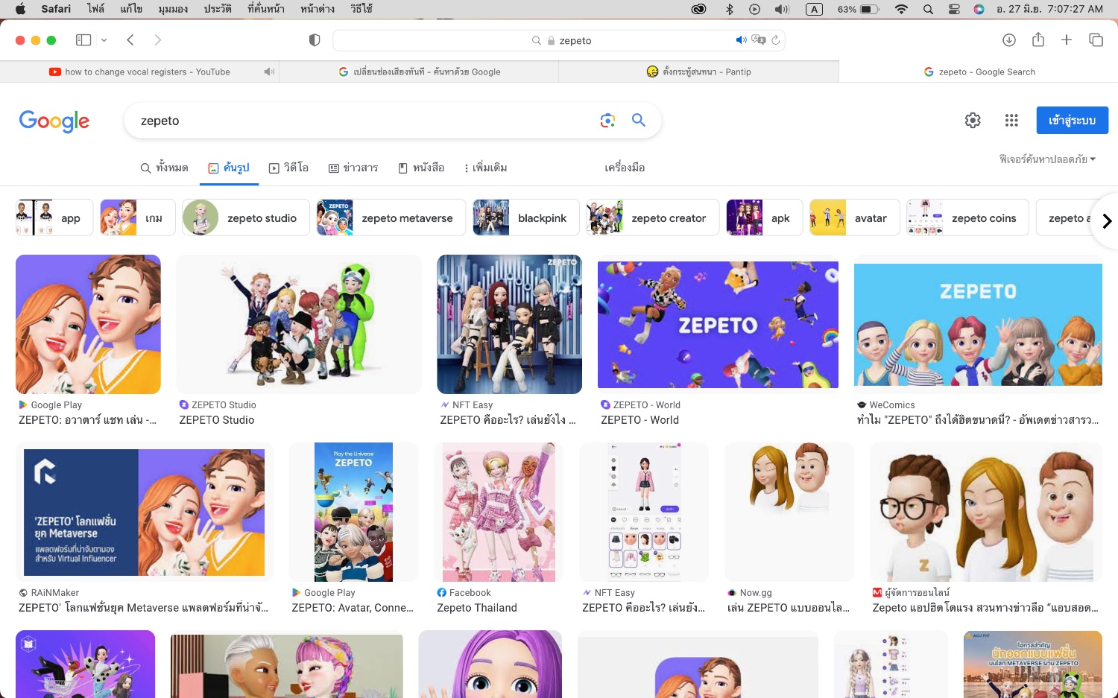The width and height of the screenshot is (1118, 698).
Task: Show more filter chips with right arrow
Action: click(1107, 220)
